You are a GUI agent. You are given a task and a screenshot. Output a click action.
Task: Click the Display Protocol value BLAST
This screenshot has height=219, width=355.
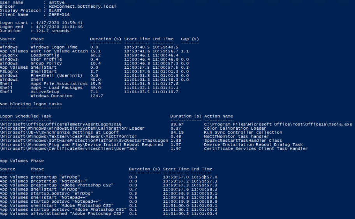[55, 10]
